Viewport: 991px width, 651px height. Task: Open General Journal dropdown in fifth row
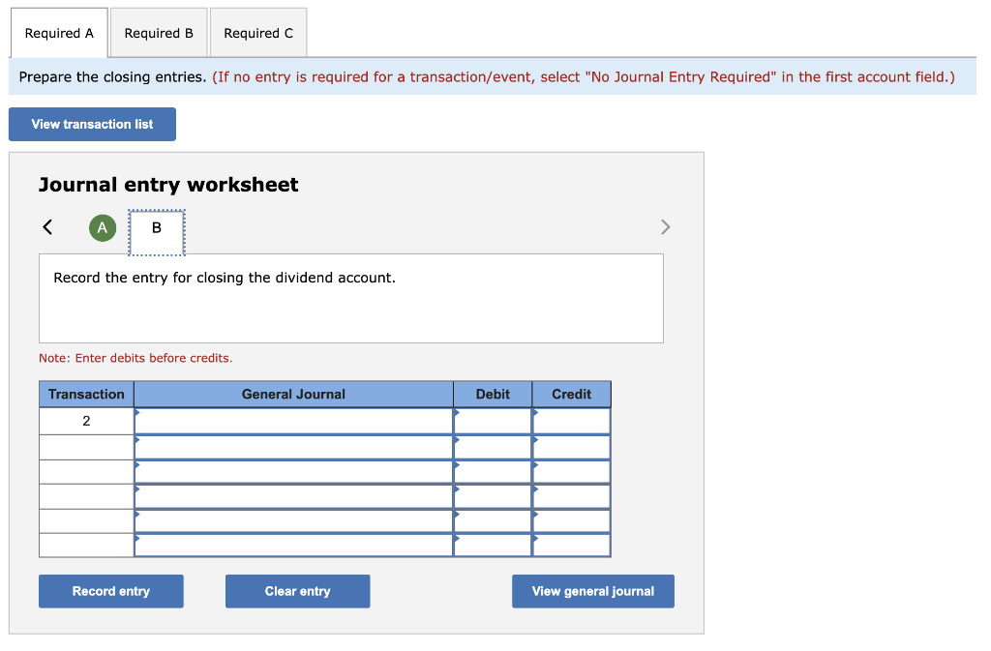point(293,521)
